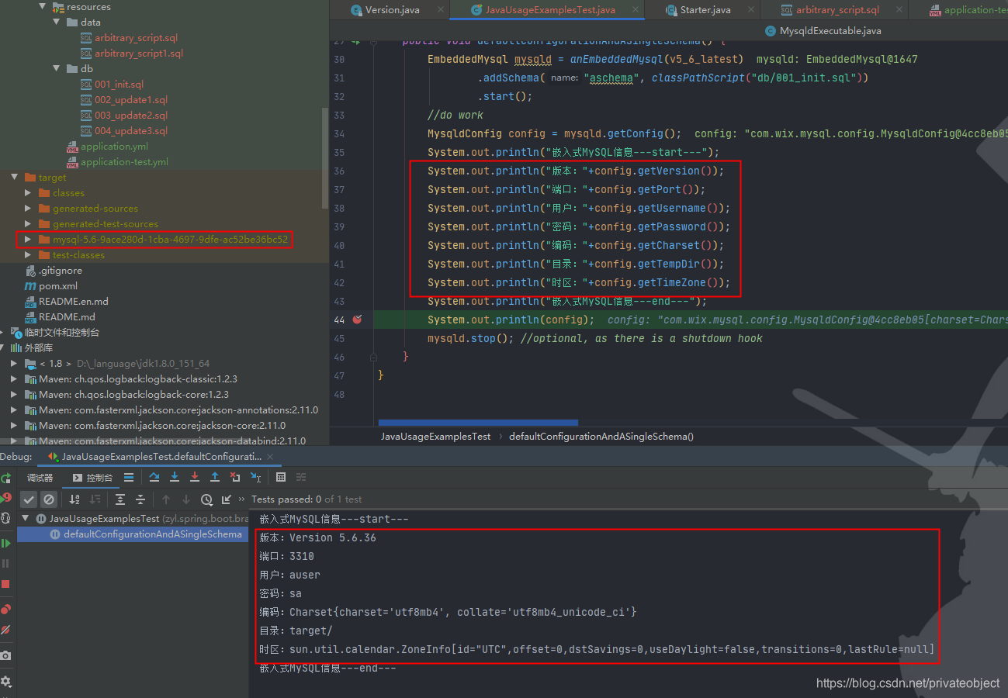Expand the test-classes folder

coord(28,255)
